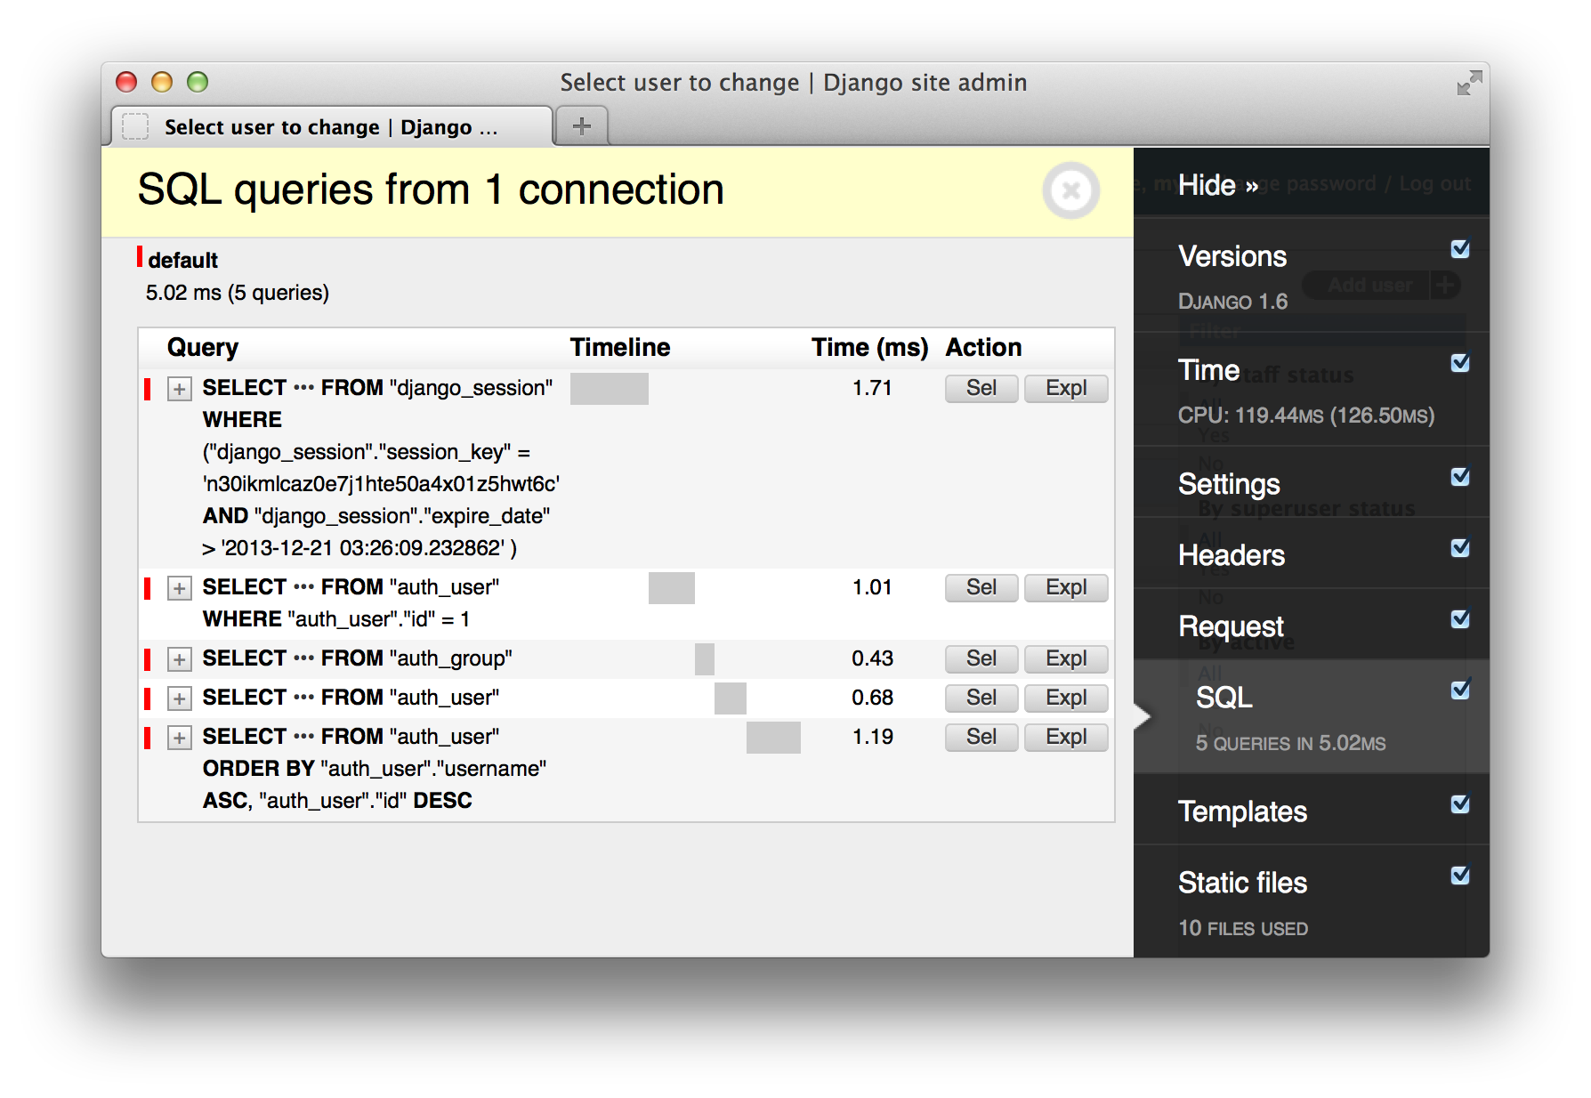Click Sel for the django_session query
This screenshot has width=1591, height=1098.
tap(981, 388)
